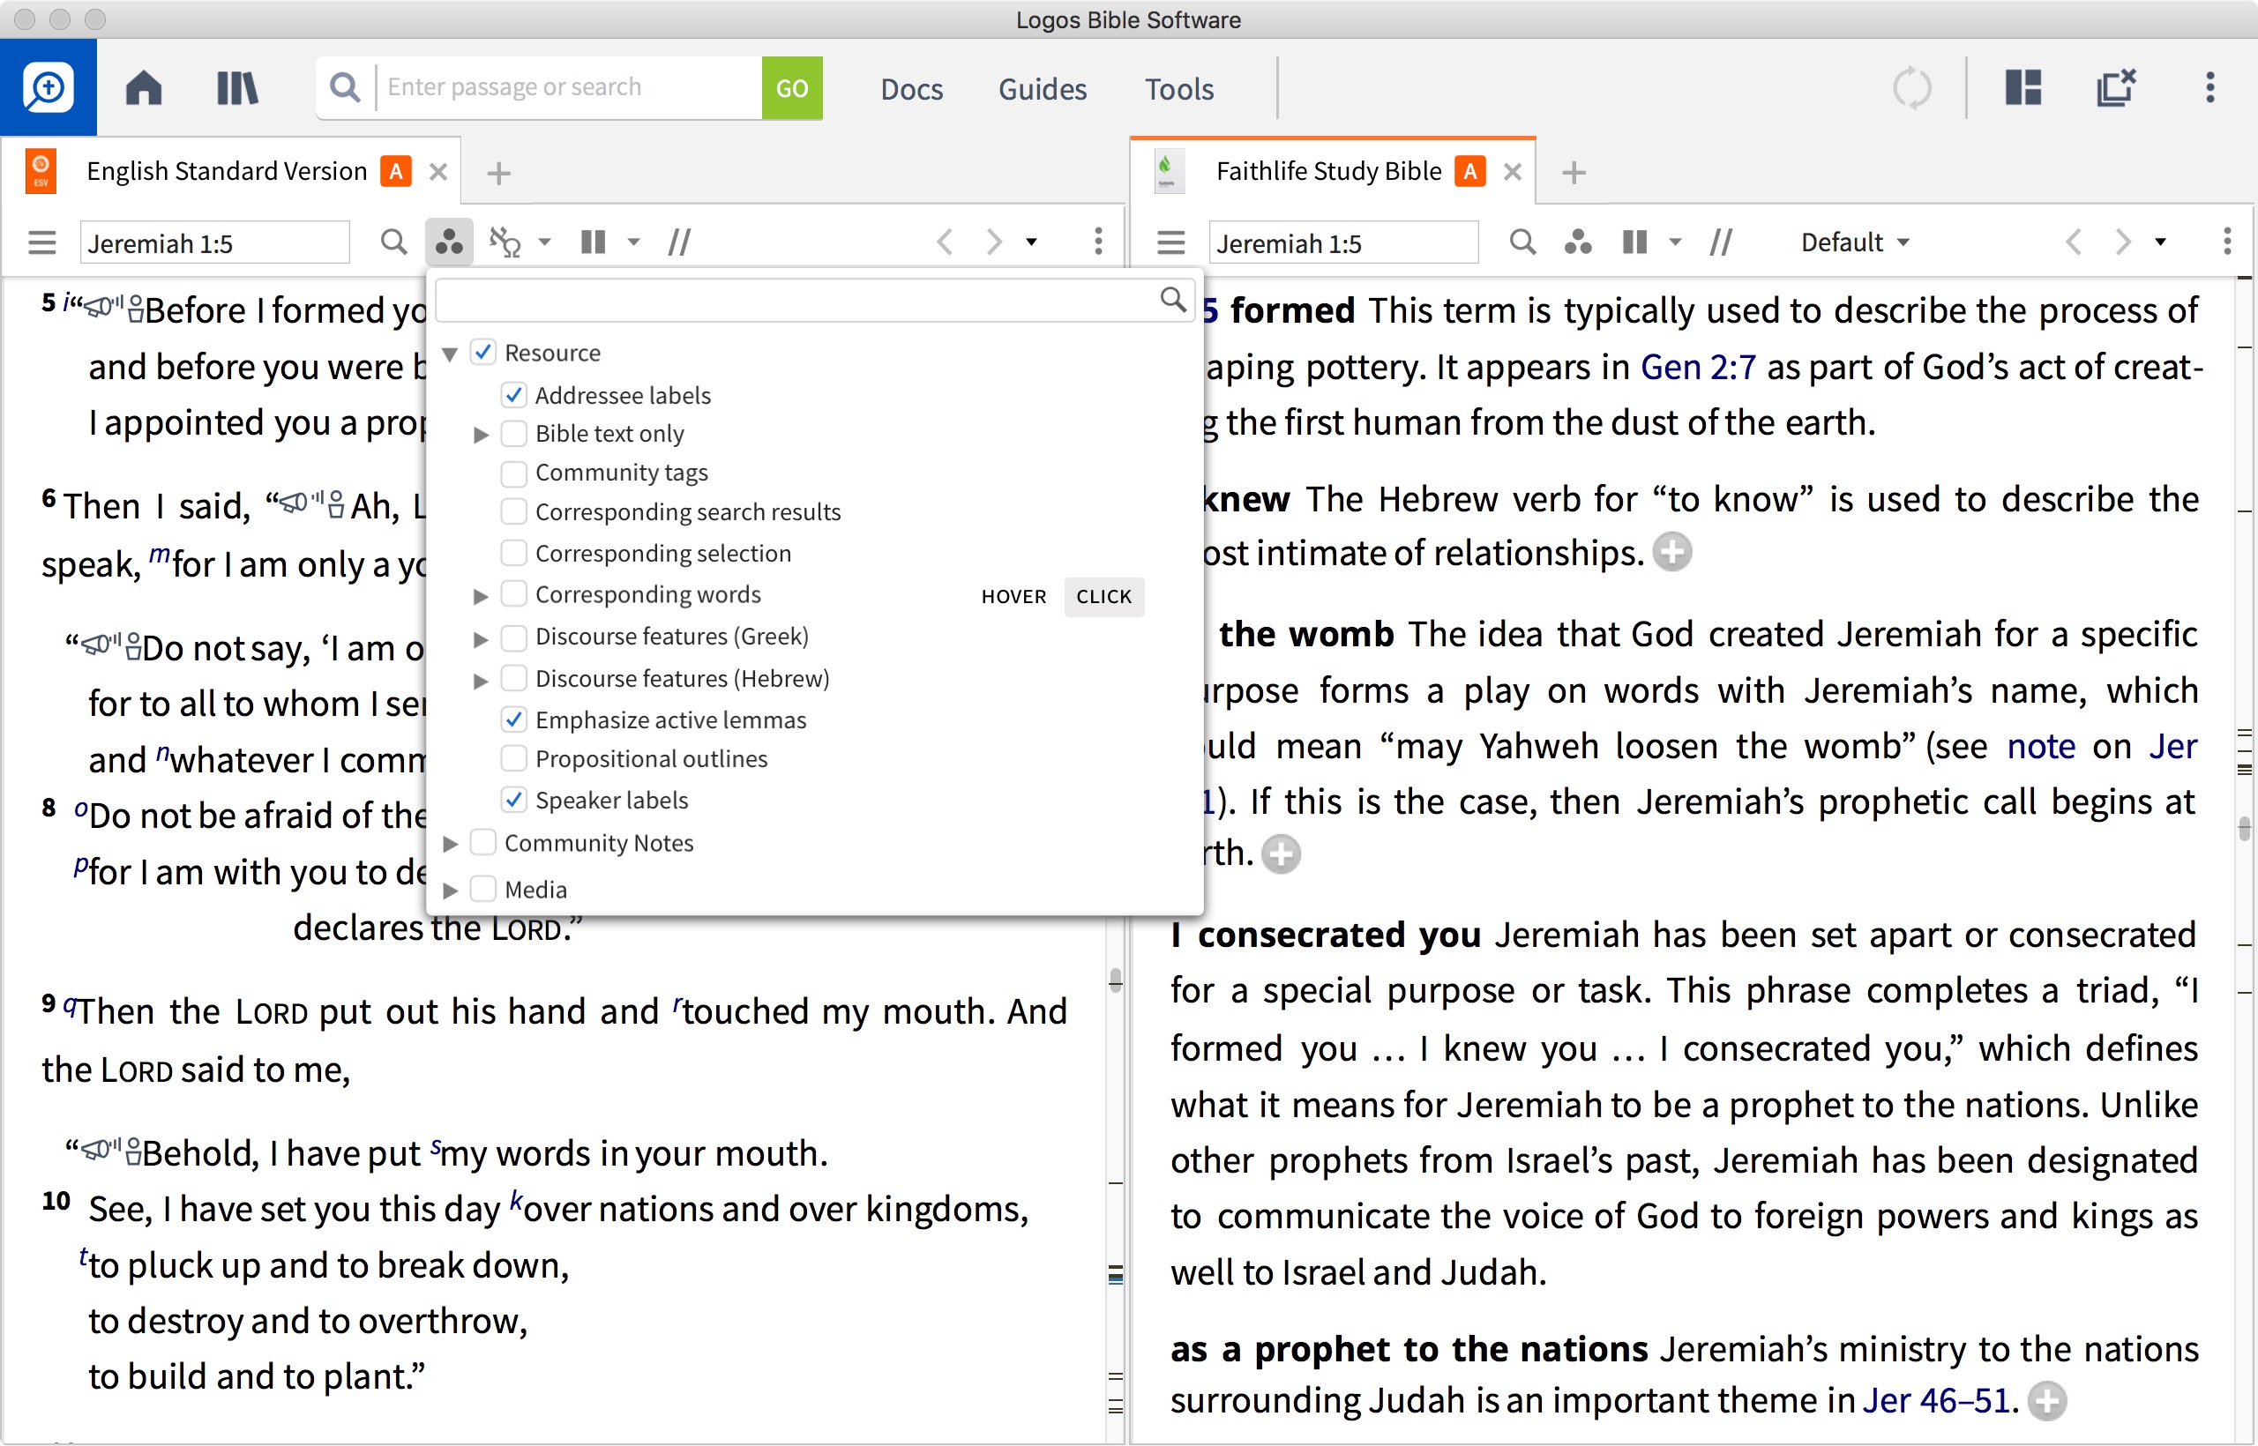The width and height of the screenshot is (2258, 1446).
Task: Enable the Propositional outlines checkbox
Action: pos(510,758)
